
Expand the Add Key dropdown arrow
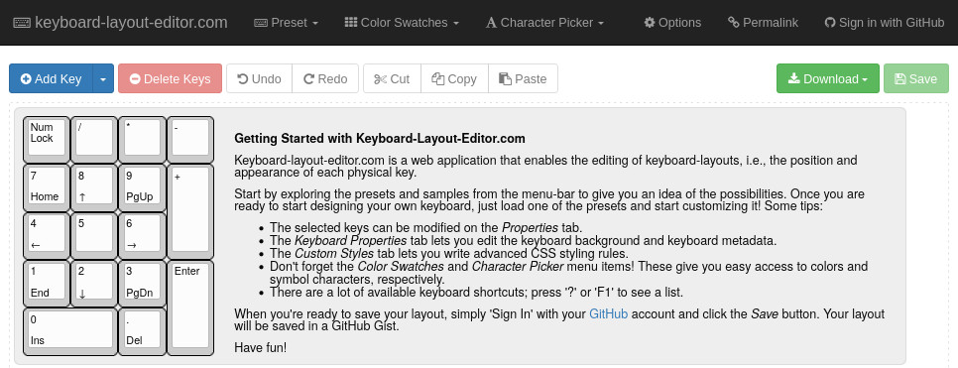tap(103, 79)
